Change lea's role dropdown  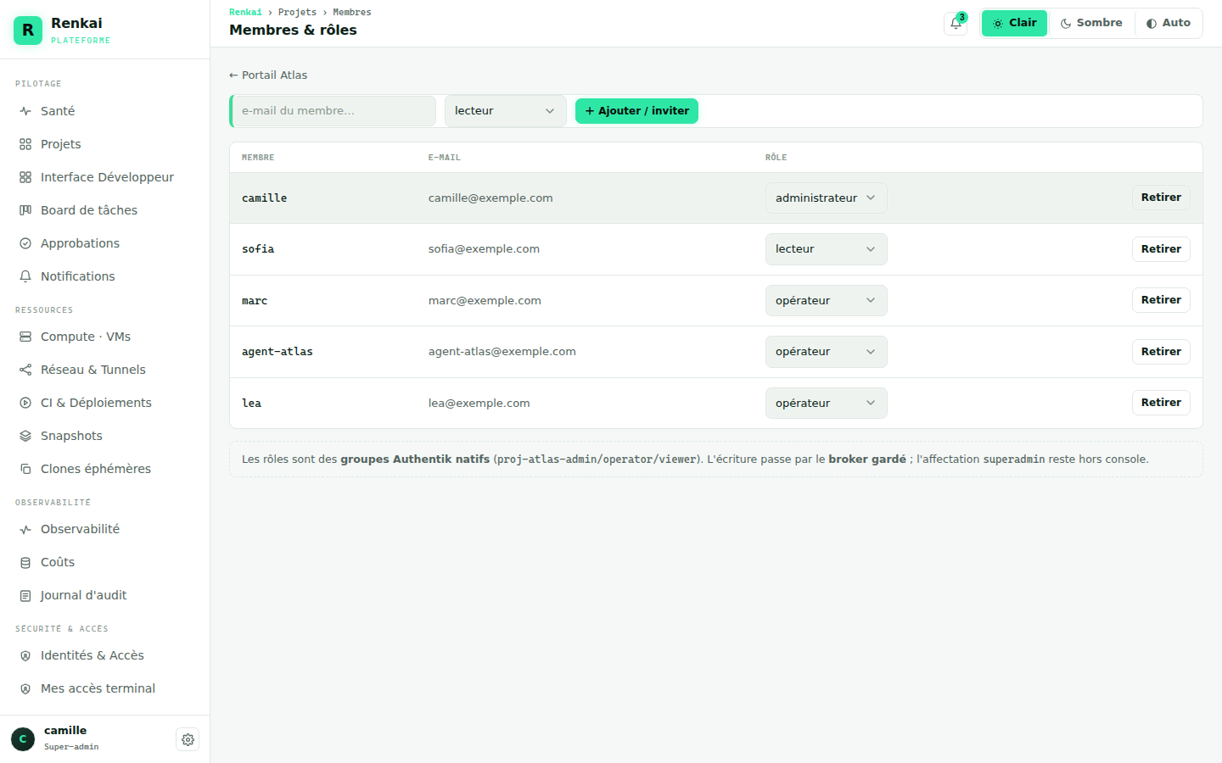tap(826, 404)
